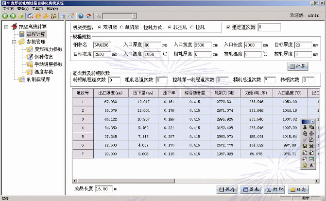
Task: Click the 打印 print button
Action: click(x=274, y=190)
